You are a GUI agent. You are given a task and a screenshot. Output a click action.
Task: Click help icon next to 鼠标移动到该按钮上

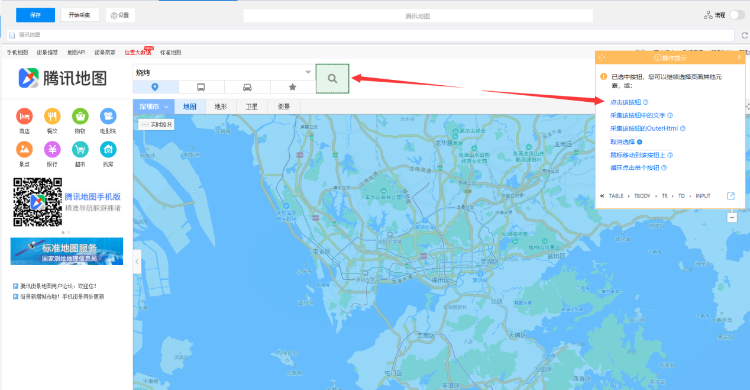pyautogui.click(x=670, y=155)
